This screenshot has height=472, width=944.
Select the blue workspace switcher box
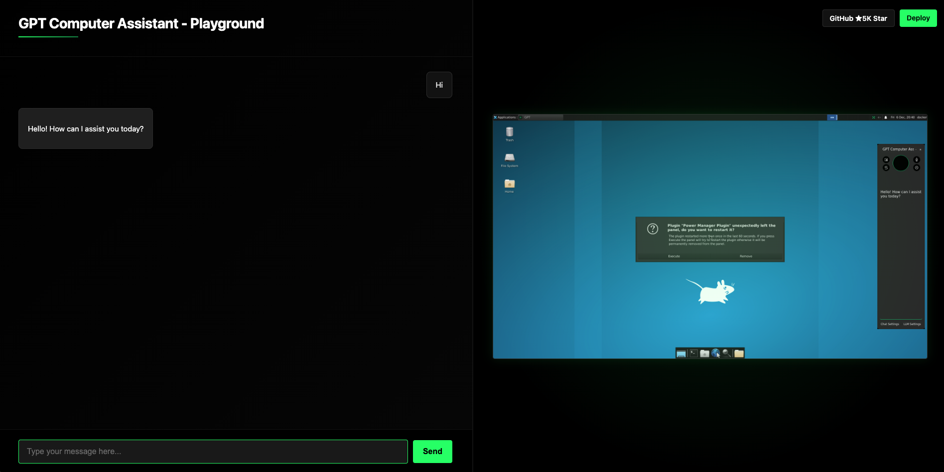(x=832, y=118)
